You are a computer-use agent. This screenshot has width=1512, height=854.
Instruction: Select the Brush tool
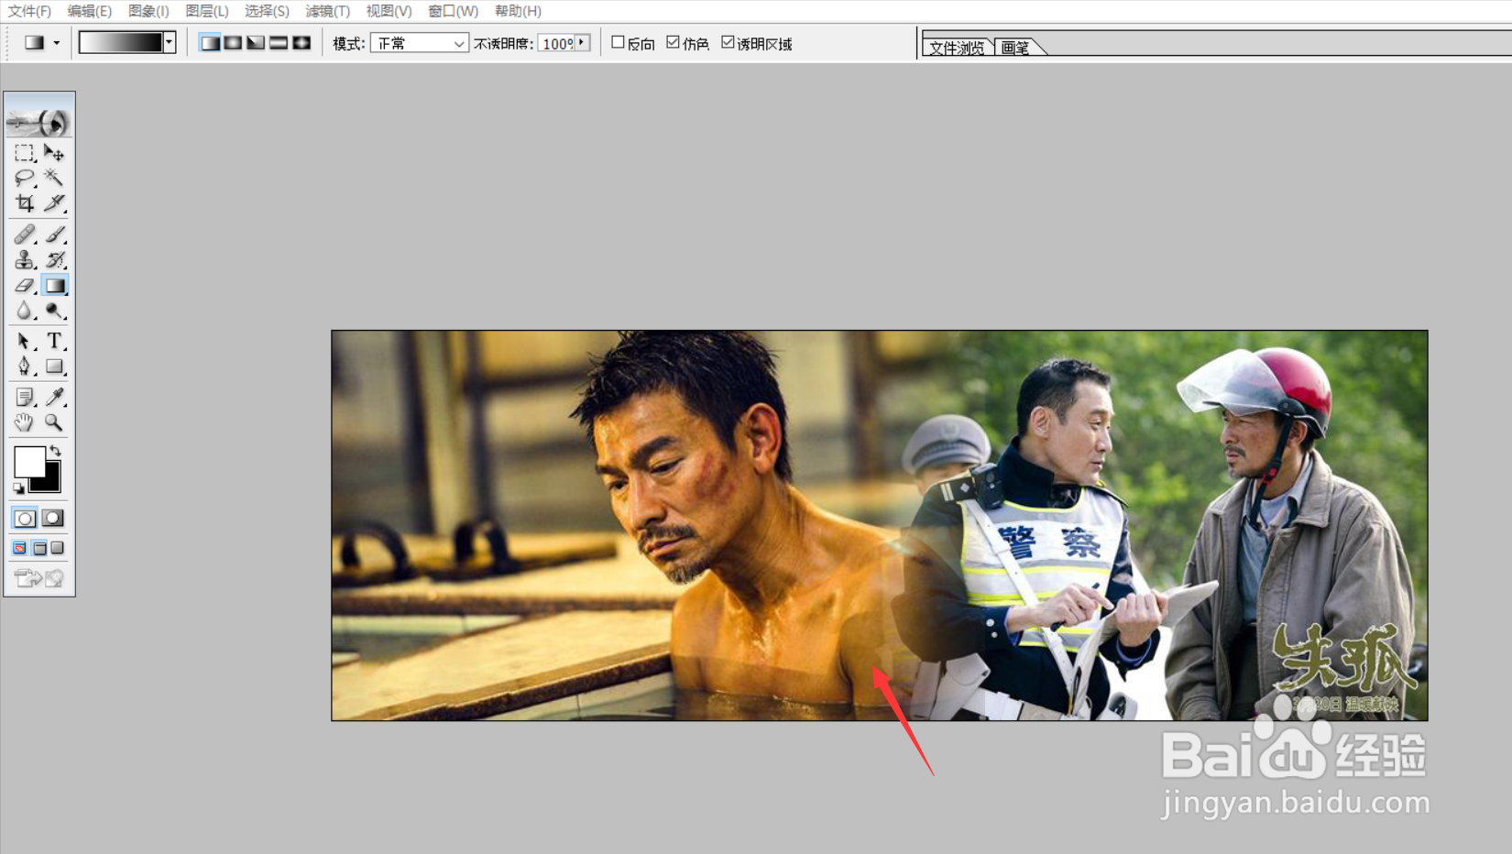click(54, 235)
